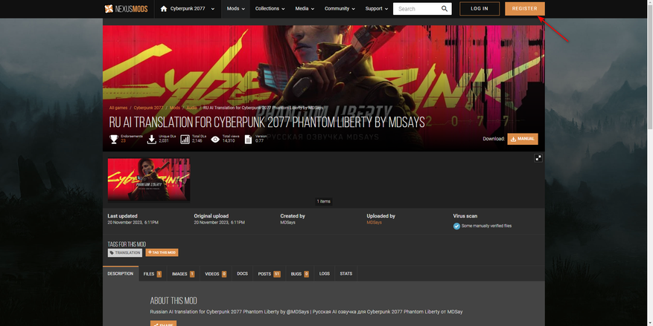Click the ABOUT THIS MOD heading

[x=173, y=301]
